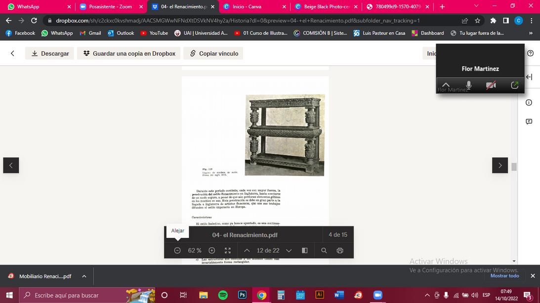Open Calculator from the taskbar
This screenshot has height=303, width=540.
pyautogui.click(x=281, y=295)
